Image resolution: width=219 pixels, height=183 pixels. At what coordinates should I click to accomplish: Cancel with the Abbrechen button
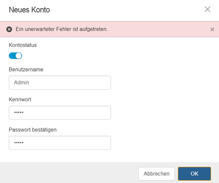156,174
